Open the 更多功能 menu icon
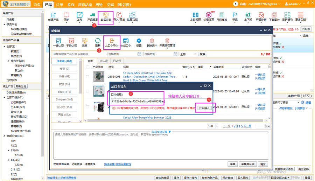315x181 pixels. 301,16
